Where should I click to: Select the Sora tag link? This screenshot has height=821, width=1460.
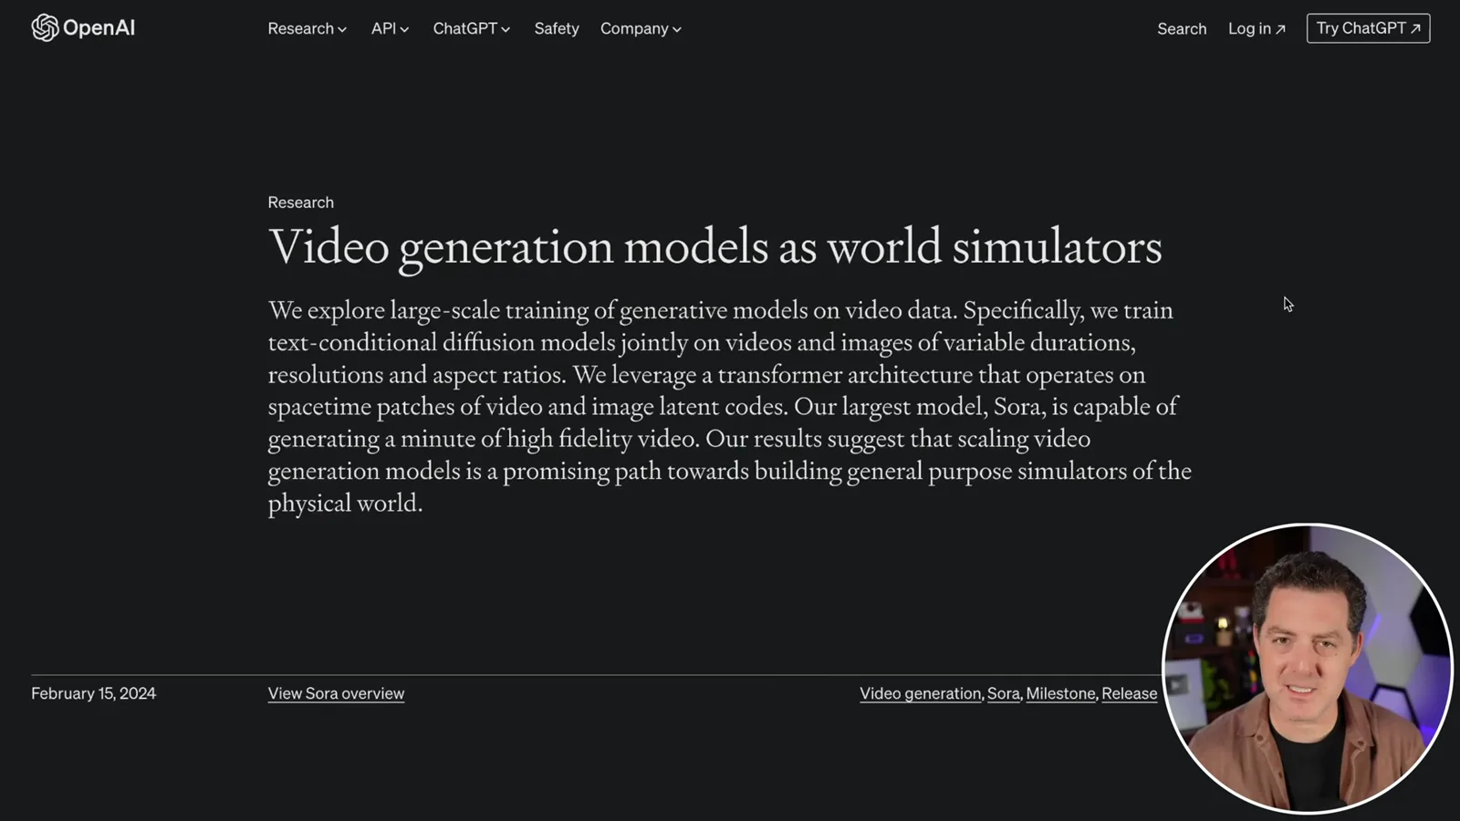click(1003, 693)
